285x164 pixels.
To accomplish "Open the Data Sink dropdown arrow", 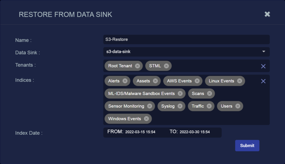I will 263,52.
